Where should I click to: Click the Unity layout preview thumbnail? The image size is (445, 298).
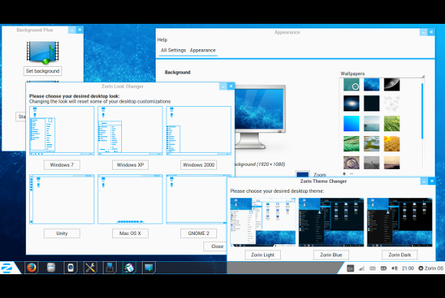pos(62,200)
